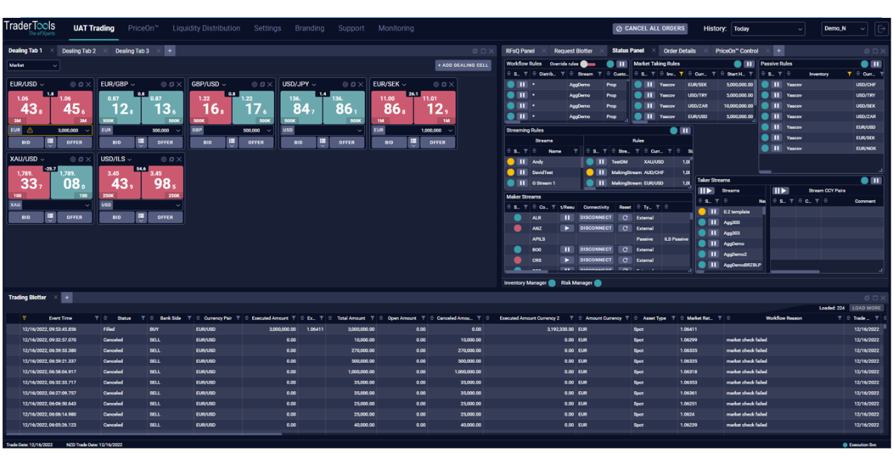Image resolution: width=893 pixels, height=467 pixels.
Task: Pop out the EUR/GBP dealing cell
Action: pos(171,85)
